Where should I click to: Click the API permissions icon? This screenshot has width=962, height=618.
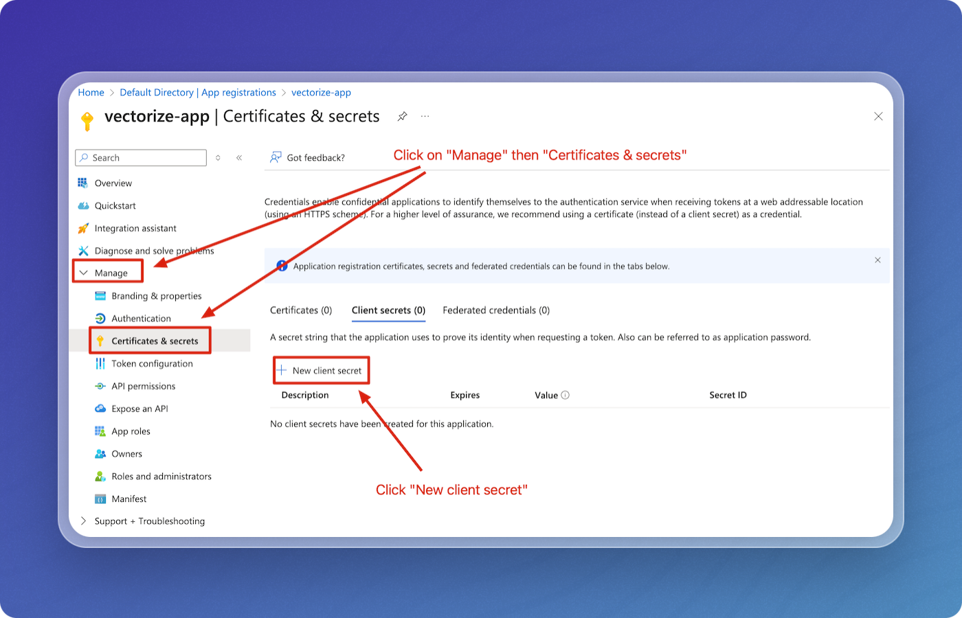coord(100,386)
